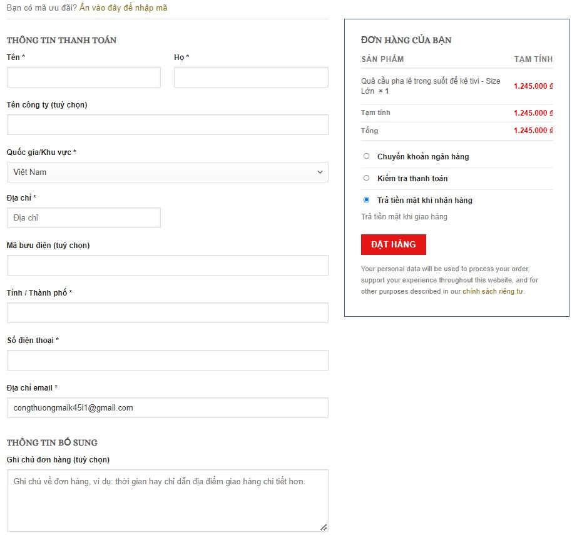Select the Mã bưu điện input field

[x=167, y=266]
